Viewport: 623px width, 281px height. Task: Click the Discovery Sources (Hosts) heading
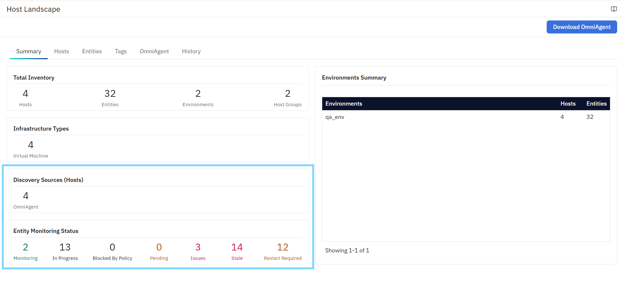[48, 180]
